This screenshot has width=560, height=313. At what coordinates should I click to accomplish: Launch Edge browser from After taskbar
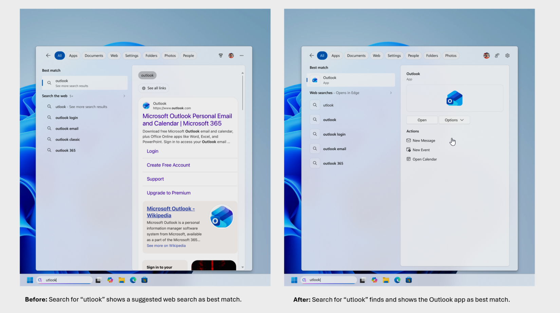click(x=397, y=280)
